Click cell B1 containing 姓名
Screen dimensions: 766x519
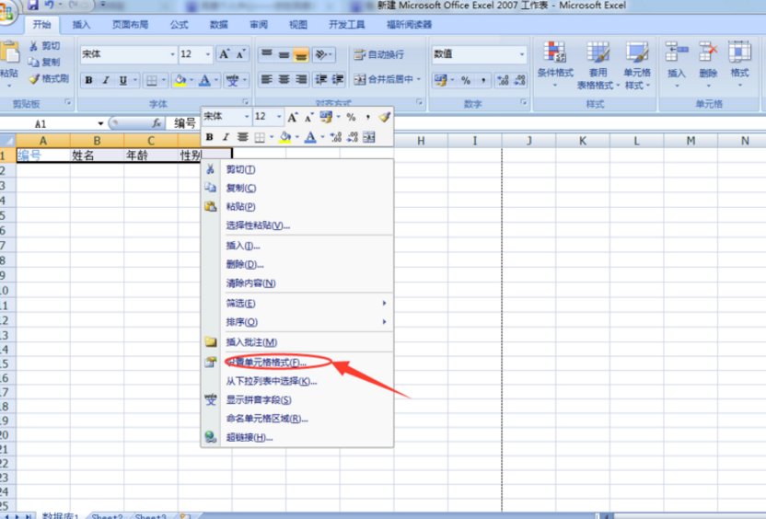click(98, 156)
